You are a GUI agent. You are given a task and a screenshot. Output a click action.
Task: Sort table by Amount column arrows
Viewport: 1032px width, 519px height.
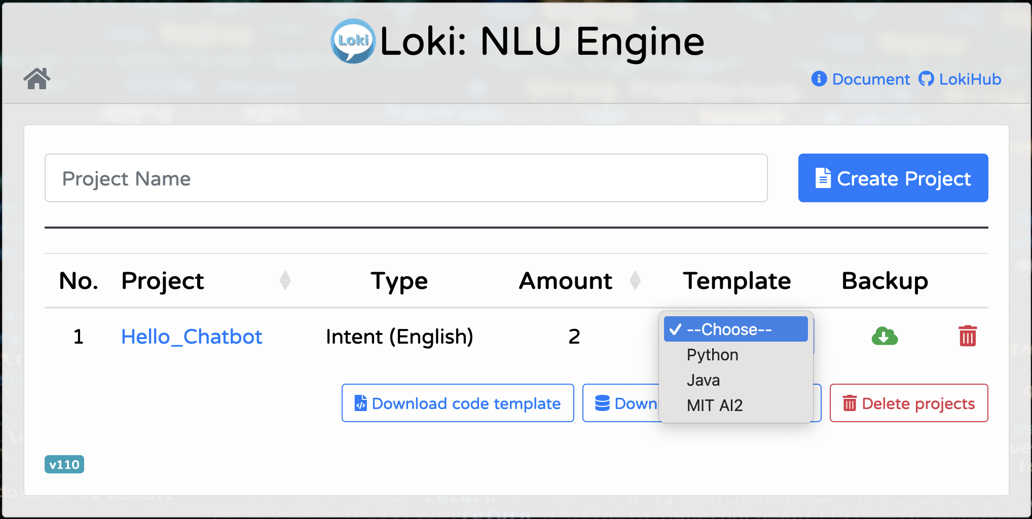[x=635, y=280]
